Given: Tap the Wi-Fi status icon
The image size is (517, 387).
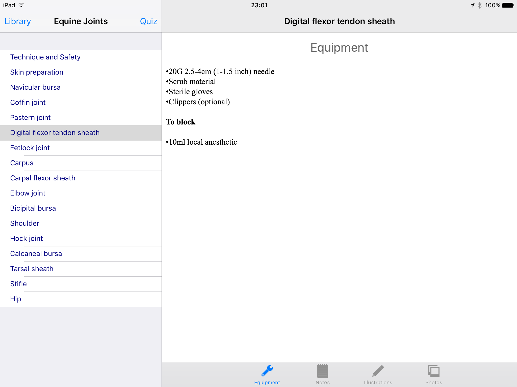Looking at the screenshot, I should pyautogui.click(x=21, y=5).
